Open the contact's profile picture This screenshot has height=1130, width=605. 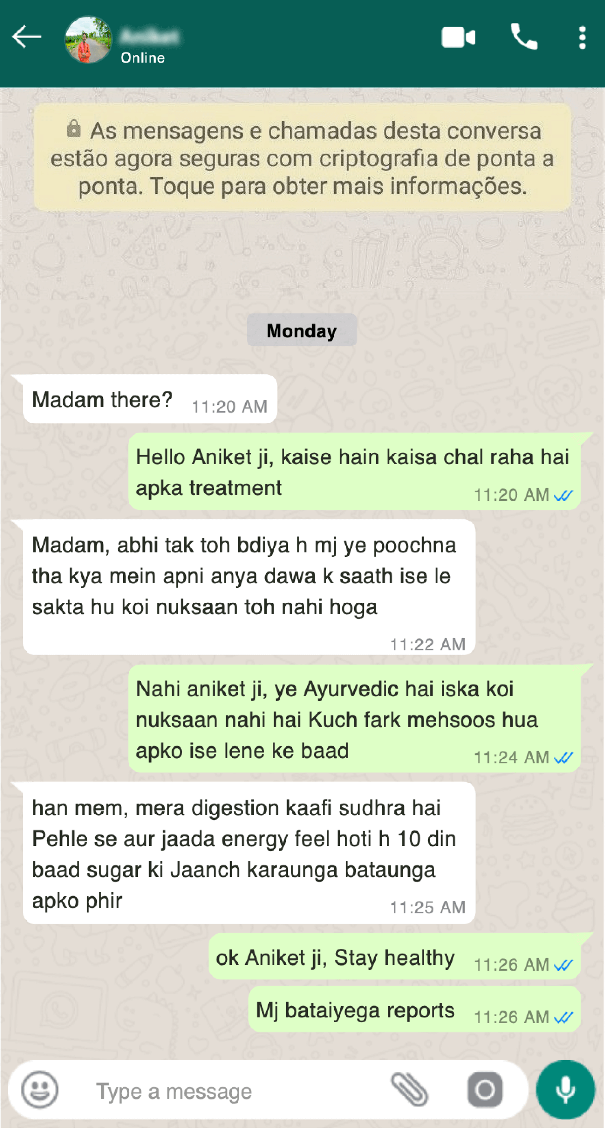pyautogui.click(x=88, y=40)
